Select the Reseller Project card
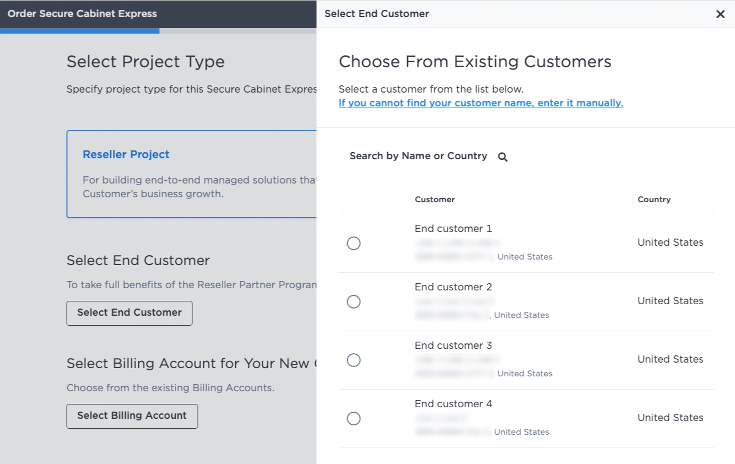735x464 pixels. [192, 174]
